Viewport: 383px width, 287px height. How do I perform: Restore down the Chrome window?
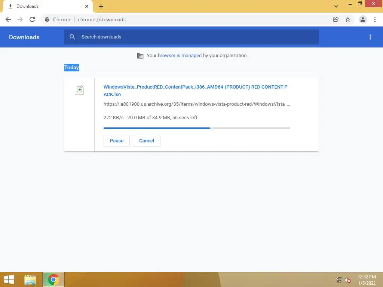pyautogui.click(x=360, y=4)
